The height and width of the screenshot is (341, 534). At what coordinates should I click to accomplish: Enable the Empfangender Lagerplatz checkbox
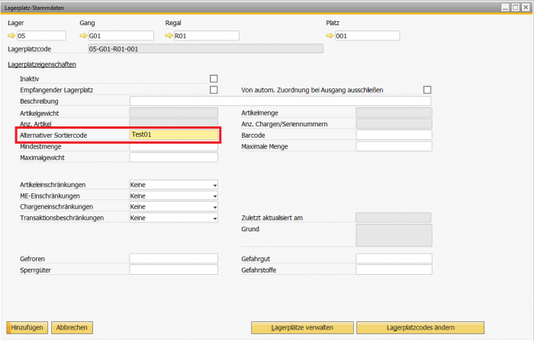pyautogui.click(x=214, y=90)
